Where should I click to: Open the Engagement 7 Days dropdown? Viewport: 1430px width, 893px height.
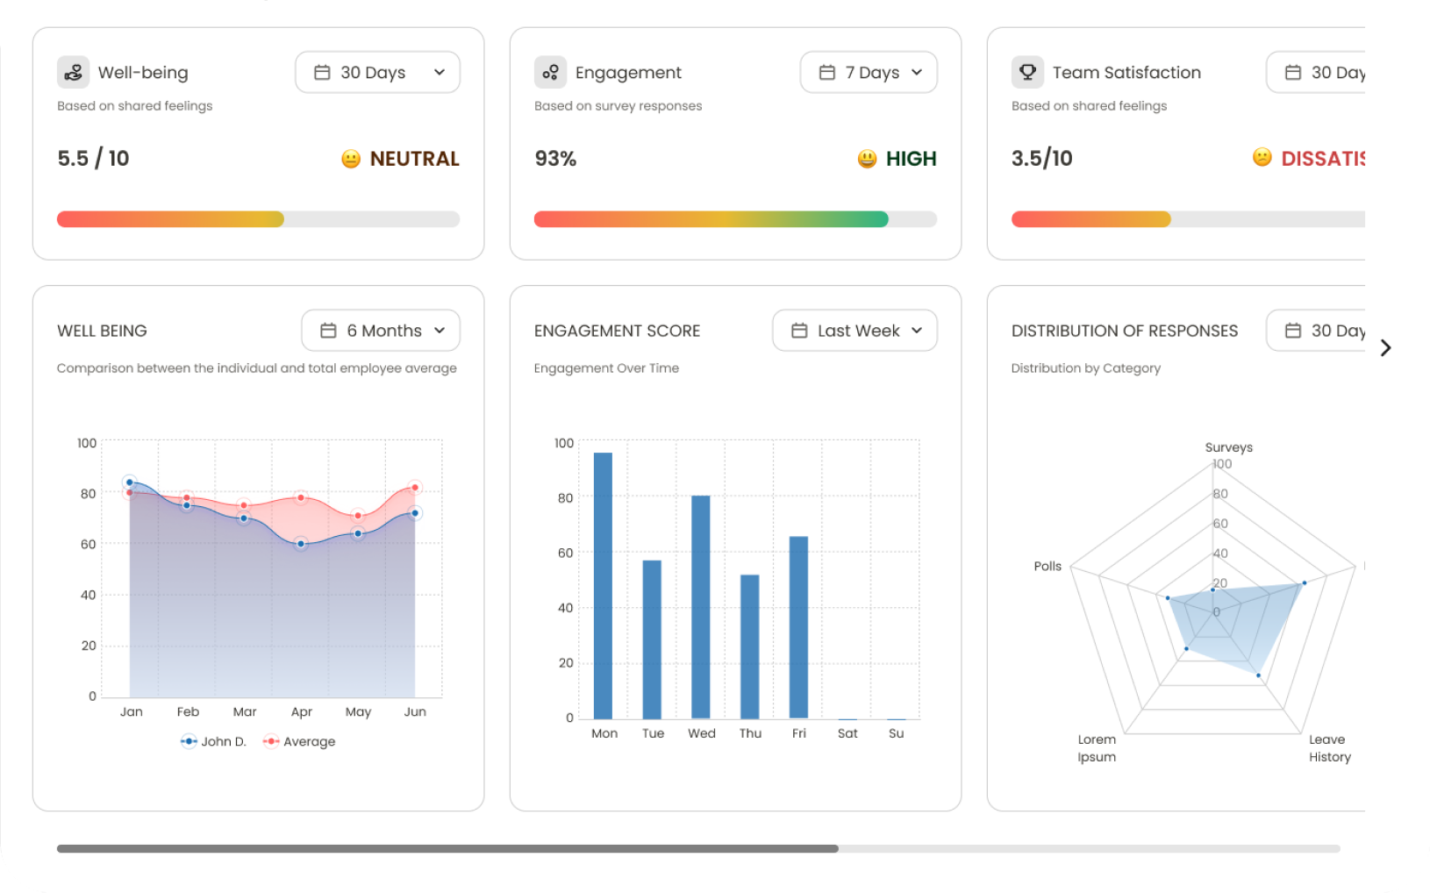tap(869, 72)
